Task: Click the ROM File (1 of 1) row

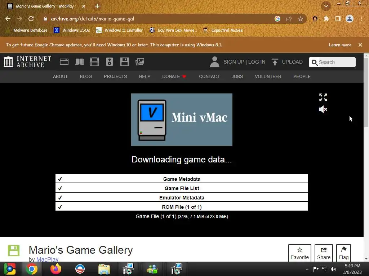Action: click(182, 207)
